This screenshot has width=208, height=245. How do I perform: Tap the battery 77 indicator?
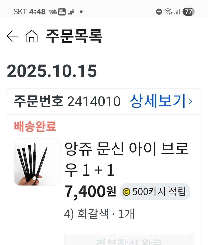pos(189,12)
